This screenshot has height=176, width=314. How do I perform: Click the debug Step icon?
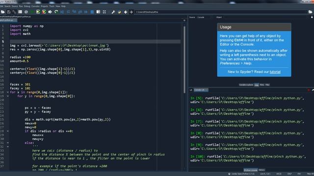(68, 12)
